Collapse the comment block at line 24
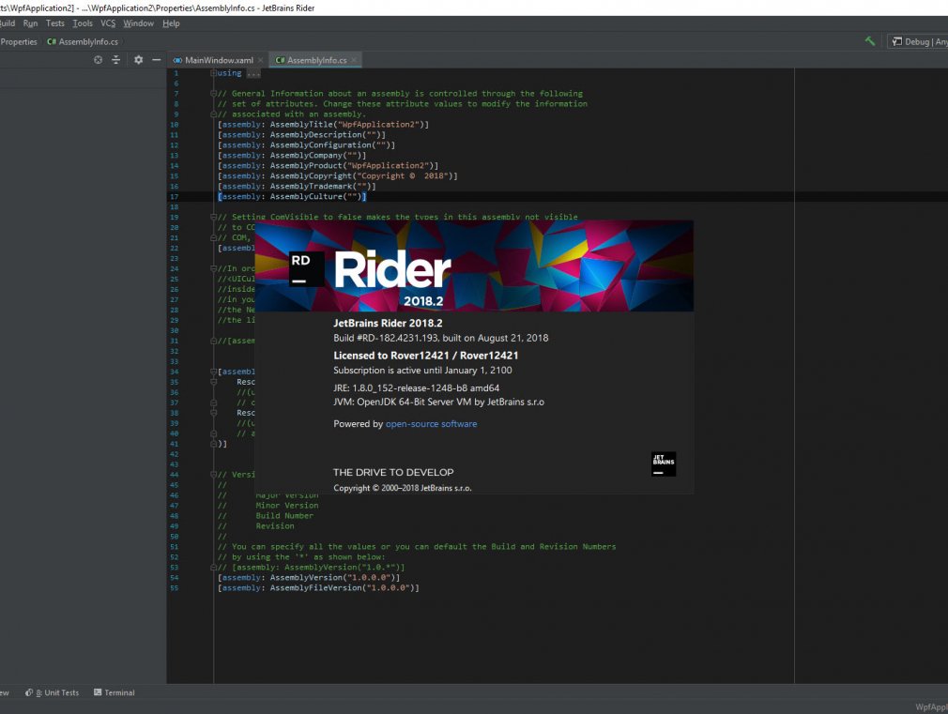The image size is (948, 714). [213, 268]
